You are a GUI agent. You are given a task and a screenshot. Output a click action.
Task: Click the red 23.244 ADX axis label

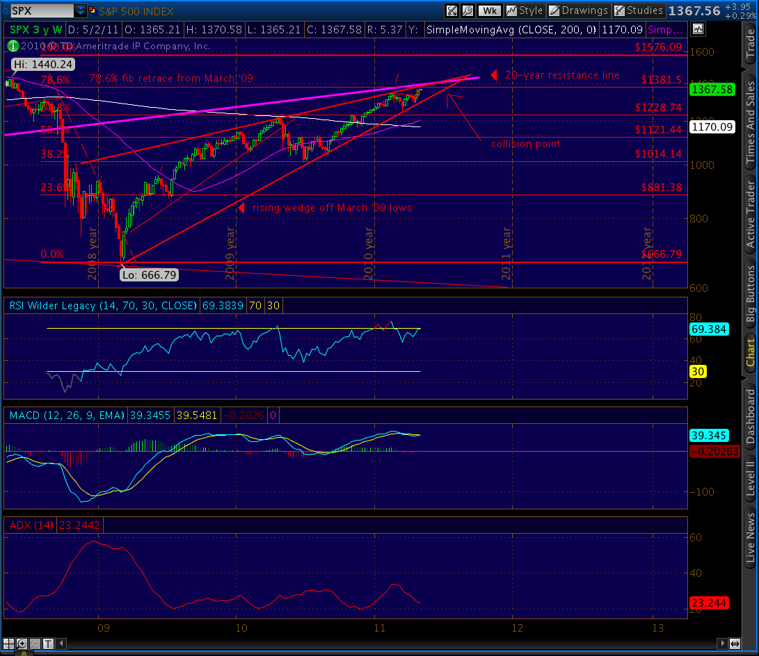coord(709,602)
